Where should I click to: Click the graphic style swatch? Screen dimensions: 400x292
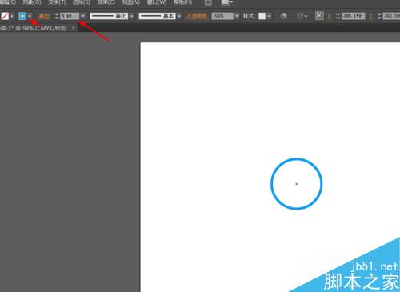tap(262, 16)
